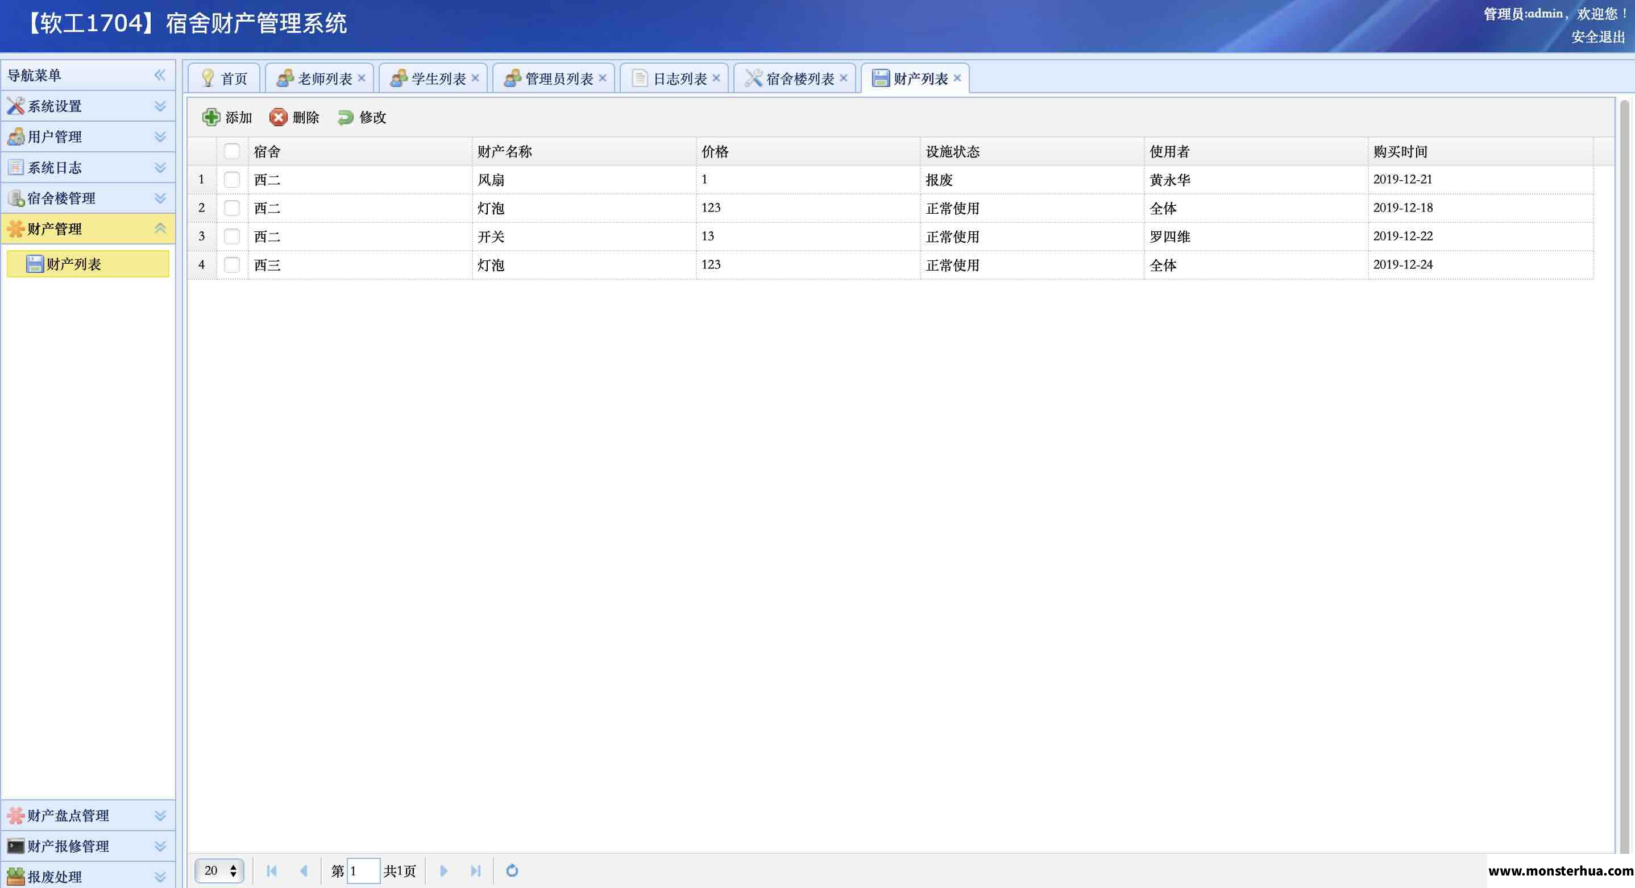The image size is (1635, 888).
Task: Click the 使用者 column header
Action: 1256,151
